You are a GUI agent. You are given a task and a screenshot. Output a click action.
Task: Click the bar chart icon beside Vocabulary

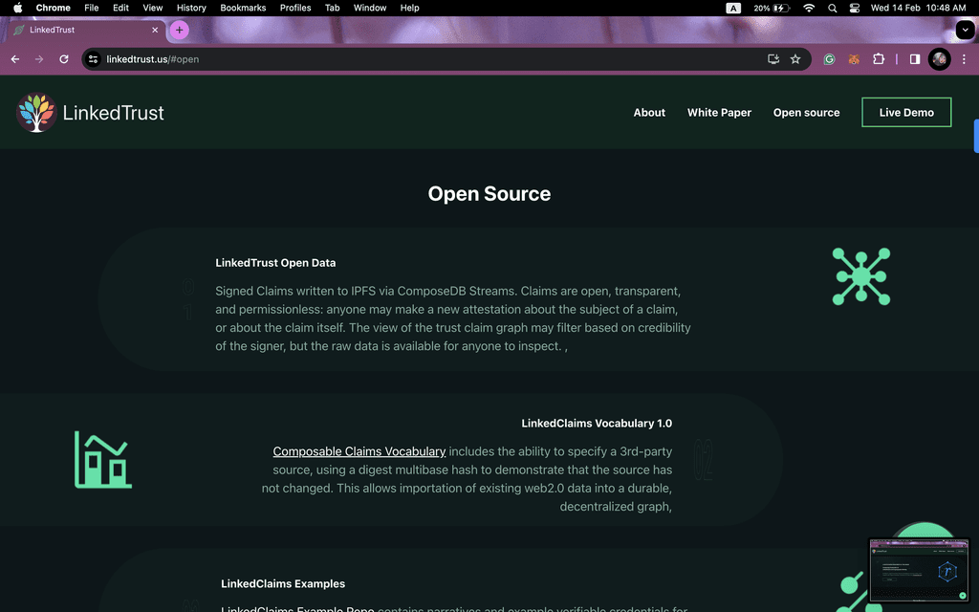[x=103, y=460]
